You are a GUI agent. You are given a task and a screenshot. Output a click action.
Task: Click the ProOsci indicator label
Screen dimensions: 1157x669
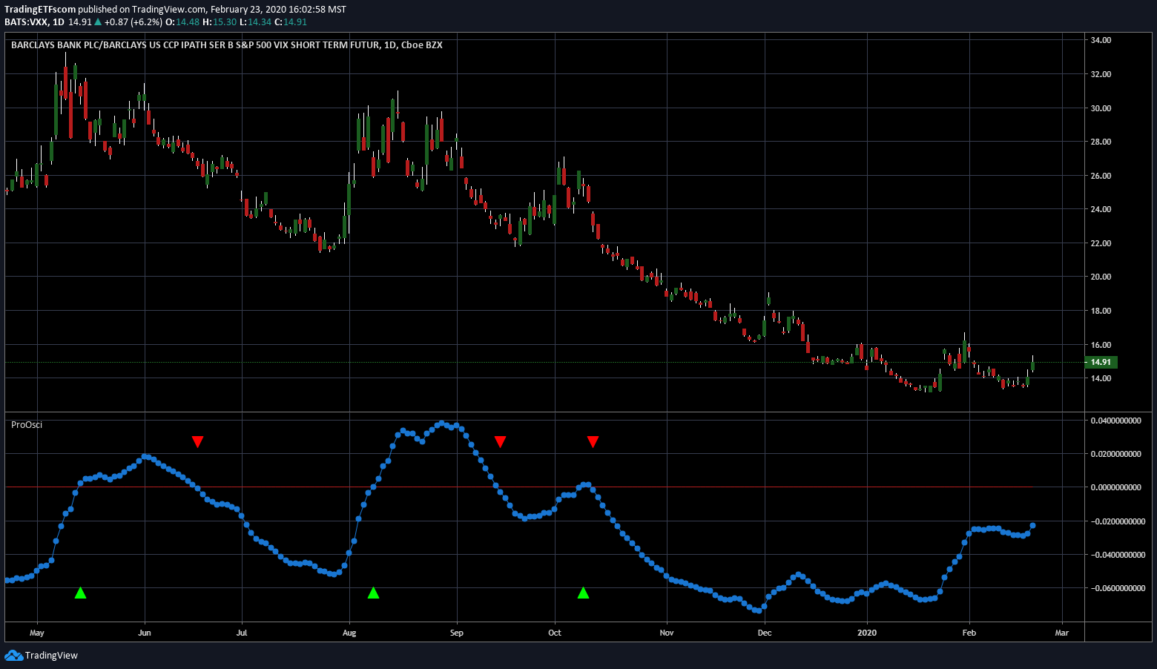tap(27, 425)
